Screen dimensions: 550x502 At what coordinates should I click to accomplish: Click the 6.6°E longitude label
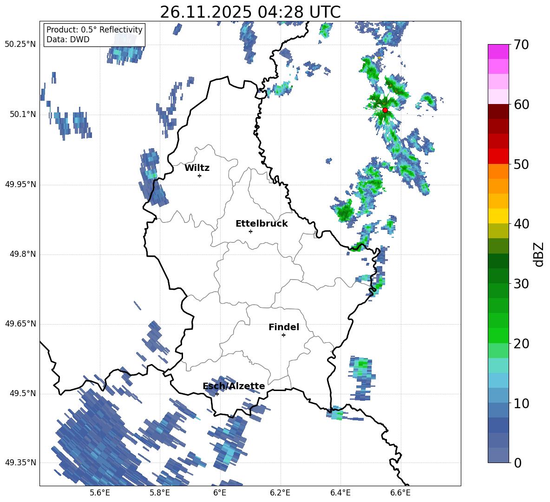400,493
